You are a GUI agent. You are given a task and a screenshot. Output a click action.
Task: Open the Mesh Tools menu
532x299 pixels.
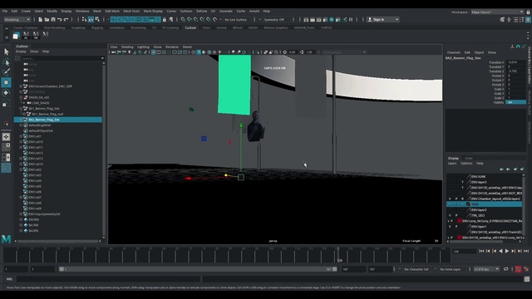tap(131, 11)
